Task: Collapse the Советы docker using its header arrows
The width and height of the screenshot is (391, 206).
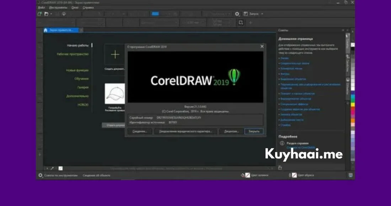Action: pyautogui.click(x=343, y=30)
